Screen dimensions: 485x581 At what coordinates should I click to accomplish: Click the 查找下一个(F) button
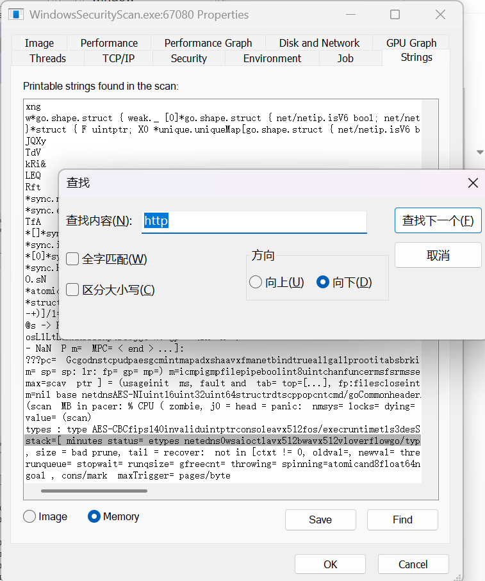tap(438, 220)
